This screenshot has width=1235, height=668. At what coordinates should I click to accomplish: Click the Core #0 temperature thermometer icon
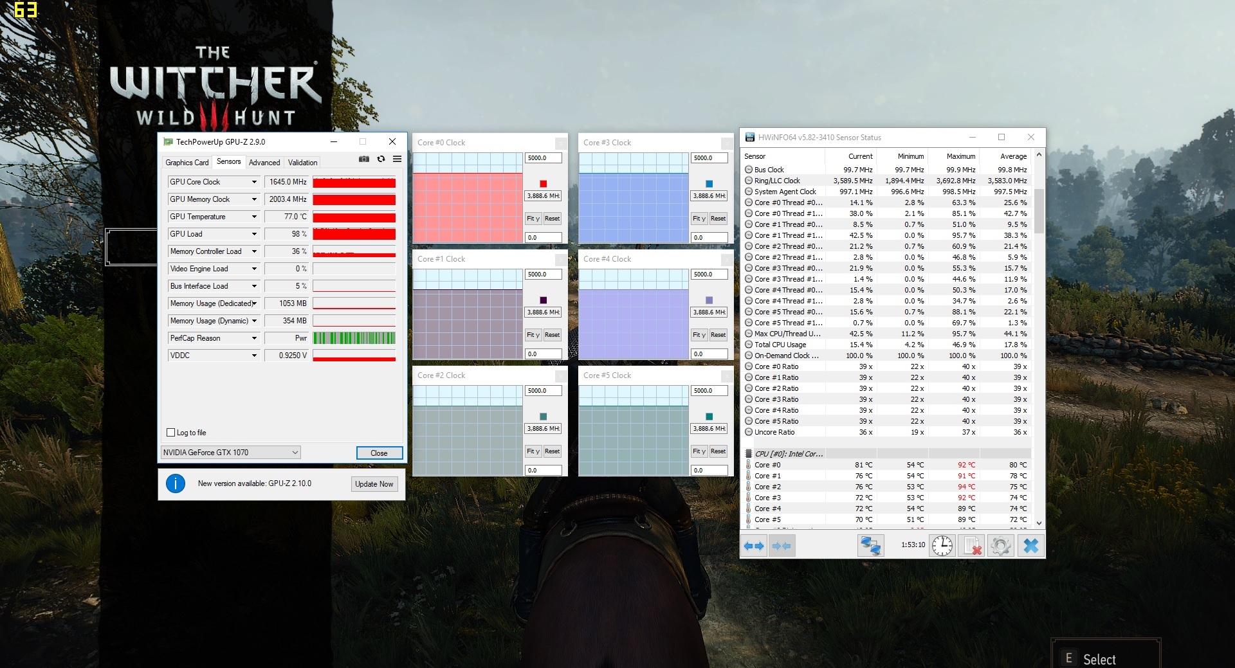point(749,465)
